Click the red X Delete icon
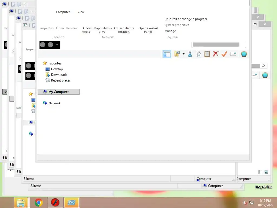Viewport: 277px width, 208px height. tap(216, 54)
